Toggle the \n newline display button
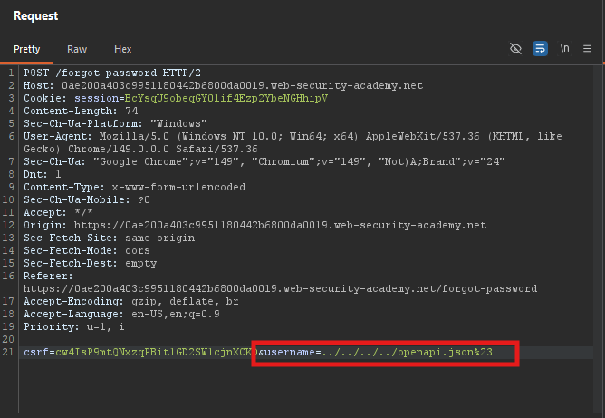Viewport: 605px width, 418px height. [x=564, y=49]
